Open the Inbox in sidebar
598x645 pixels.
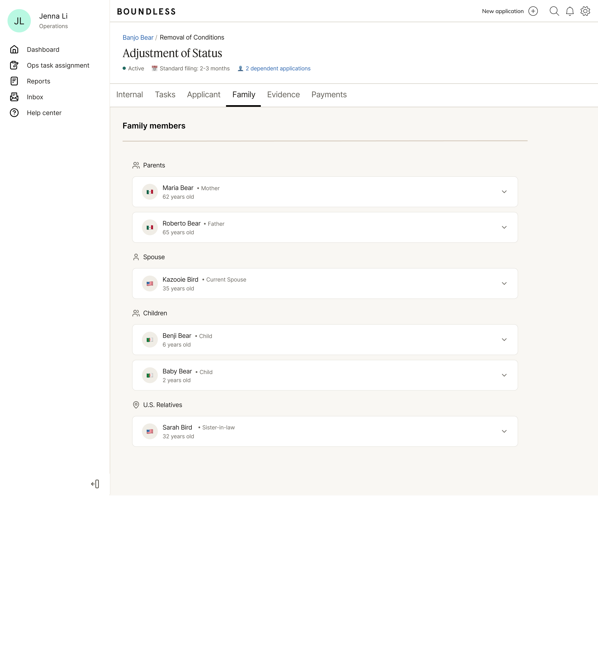(35, 97)
